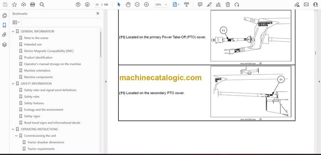
Task: Choose the arrow selection tool
Action: (119, 5)
